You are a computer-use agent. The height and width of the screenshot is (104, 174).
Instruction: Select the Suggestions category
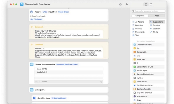point(157,22)
